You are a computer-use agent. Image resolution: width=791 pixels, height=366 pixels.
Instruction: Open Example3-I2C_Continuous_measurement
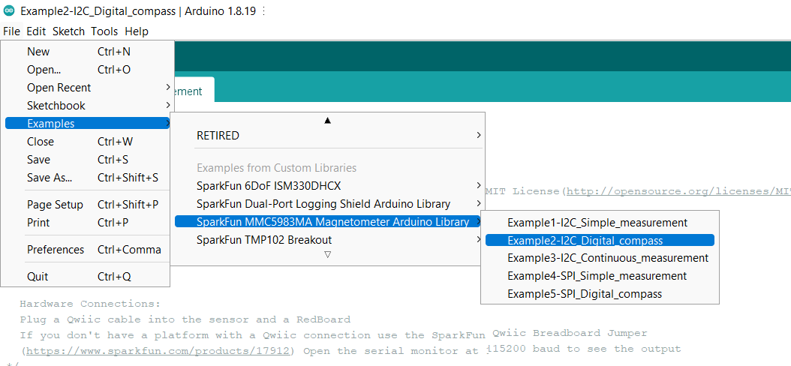(600, 258)
